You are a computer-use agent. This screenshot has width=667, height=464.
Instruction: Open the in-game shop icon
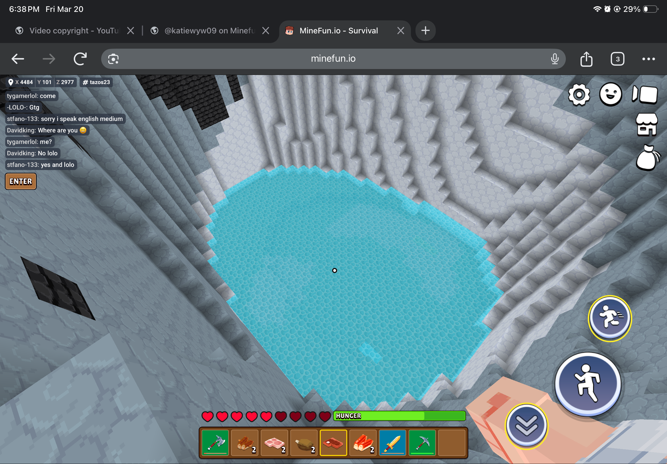tap(646, 125)
